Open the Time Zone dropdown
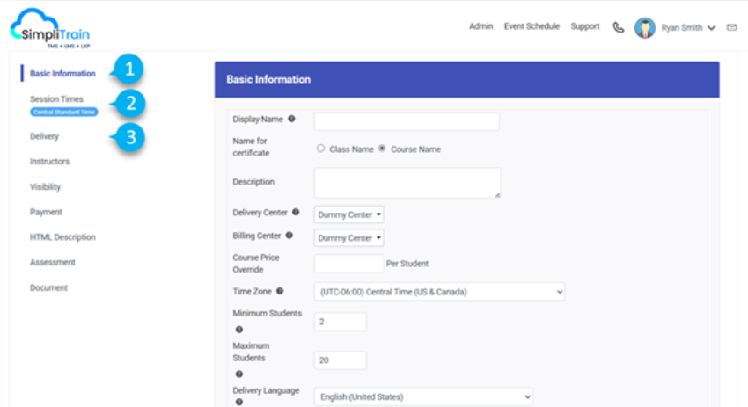The image size is (748, 407). coord(439,292)
